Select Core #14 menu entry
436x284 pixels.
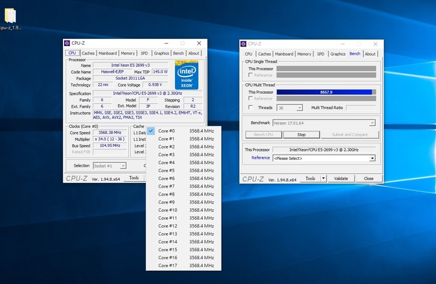tap(183, 242)
